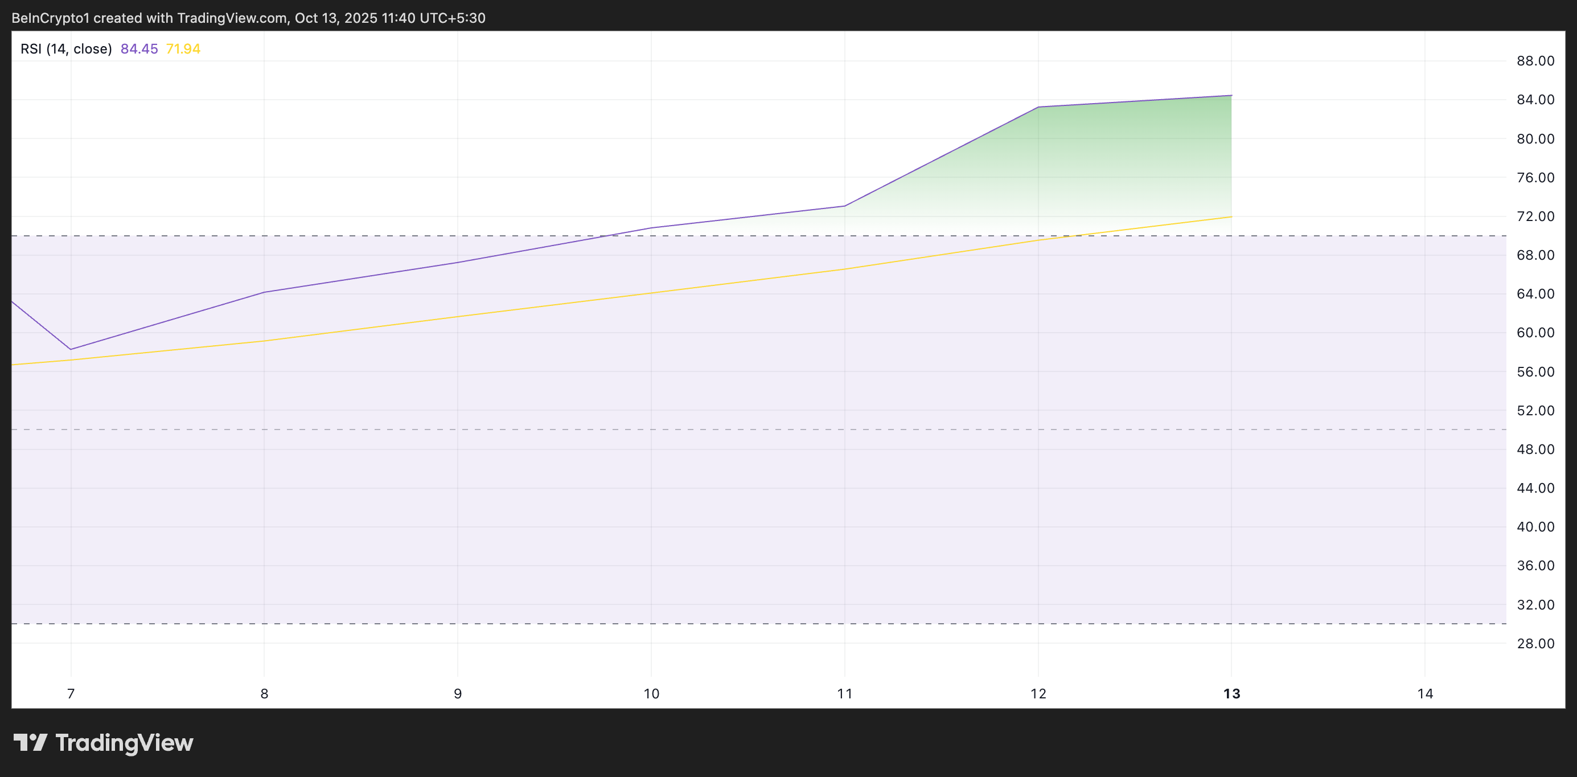1577x777 pixels.
Task: Click date label 14 on time axis
Action: point(1424,694)
